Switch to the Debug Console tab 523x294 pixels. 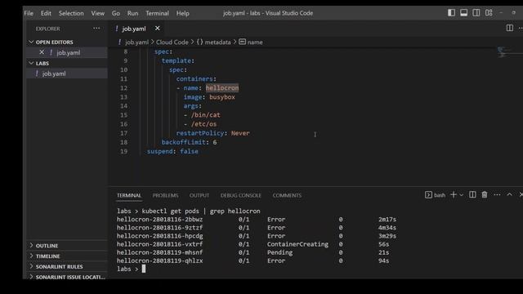(241, 195)
